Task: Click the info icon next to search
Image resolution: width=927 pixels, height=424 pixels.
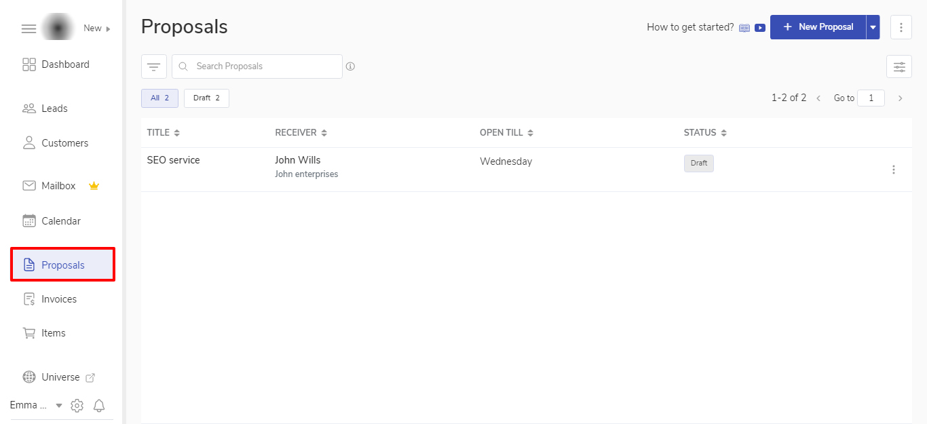Action: 350,66
